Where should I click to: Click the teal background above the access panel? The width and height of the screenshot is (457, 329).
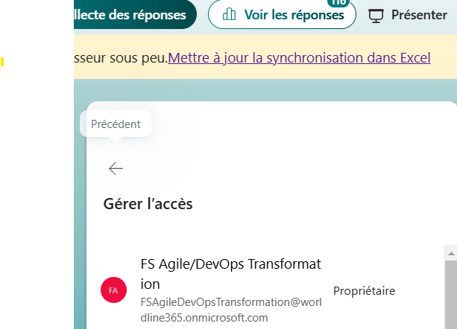coord(298,89)
